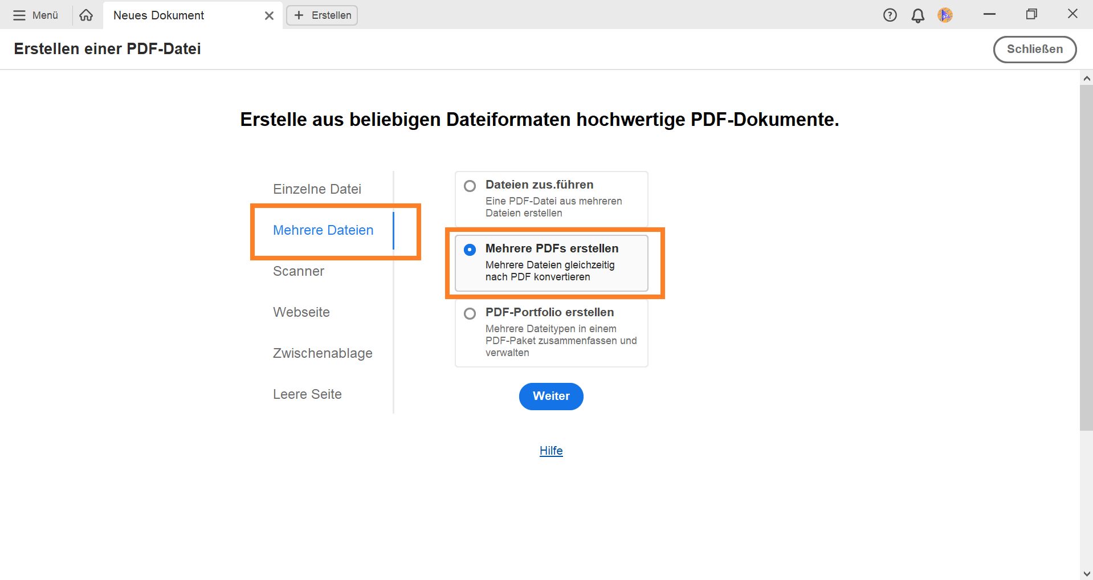
Task: Open the Einzelne Datei category
Action: pyautogui.click(x=317, y=189)
